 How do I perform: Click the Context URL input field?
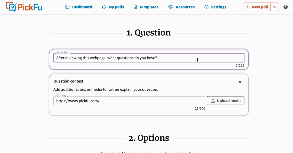tap(129, 101)
